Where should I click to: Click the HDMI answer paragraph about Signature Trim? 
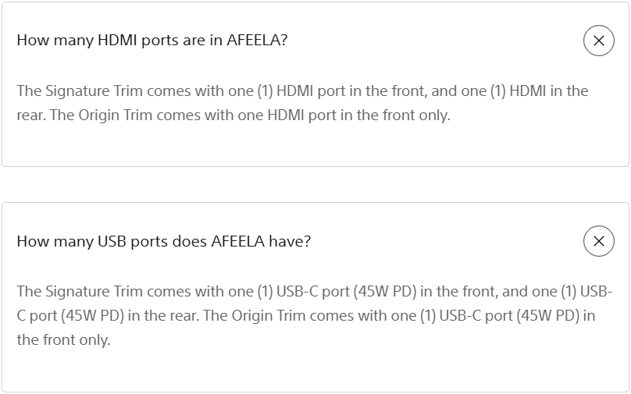click(x=302, y=103)
